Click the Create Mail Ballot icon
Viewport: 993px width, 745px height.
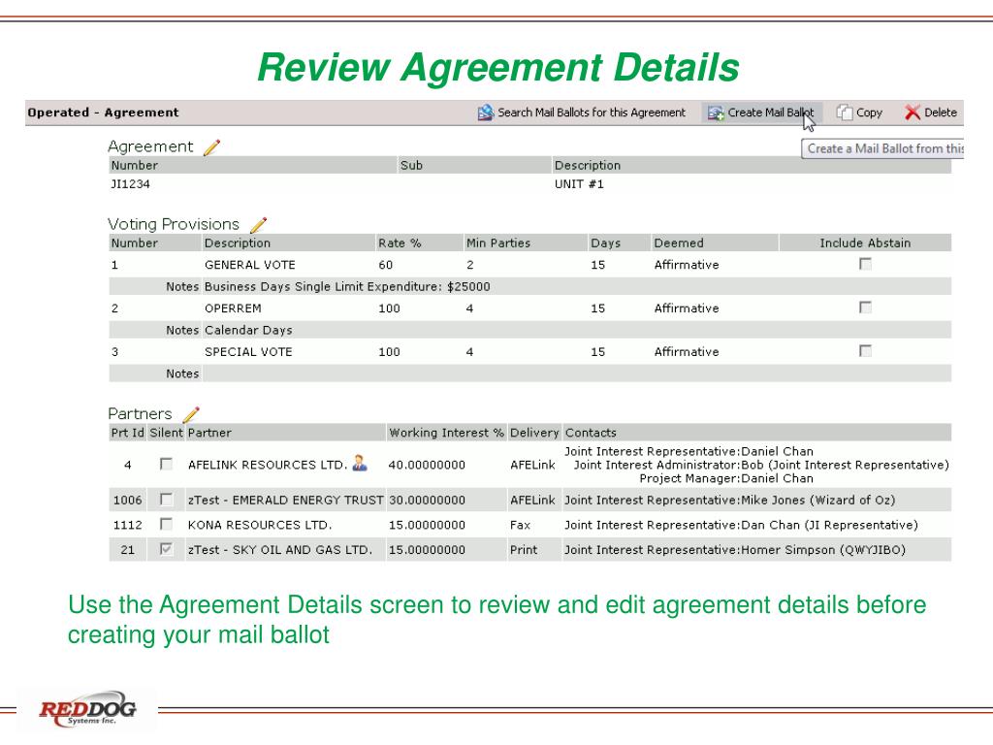click(x=716, y=113)
